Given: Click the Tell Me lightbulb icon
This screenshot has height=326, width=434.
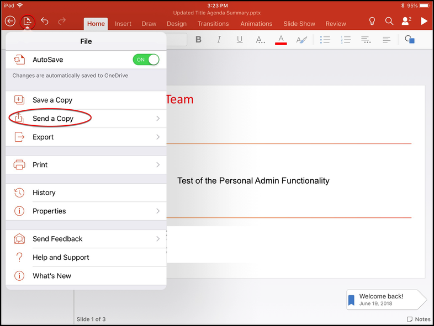Looking at the screenshot, I should 372,22.
